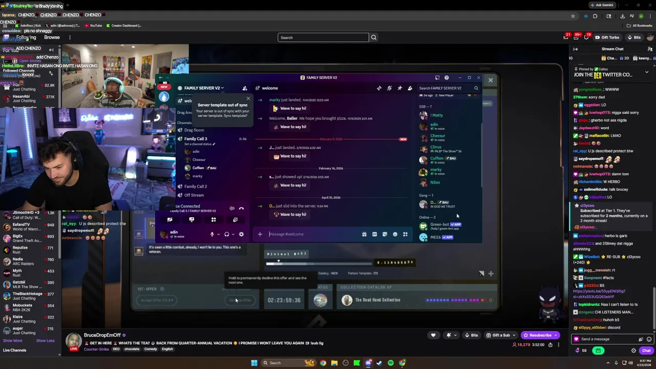Share your screen in Discord voice panel

pyautogui.click(x=192, y=219)
